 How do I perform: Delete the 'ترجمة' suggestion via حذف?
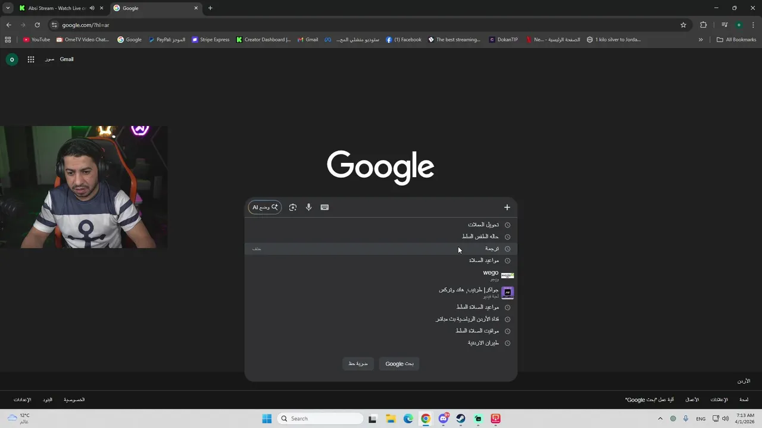pyautogui.click(x=257, y=248)
